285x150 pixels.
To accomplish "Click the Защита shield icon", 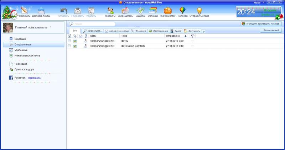I will coord(140,11).
